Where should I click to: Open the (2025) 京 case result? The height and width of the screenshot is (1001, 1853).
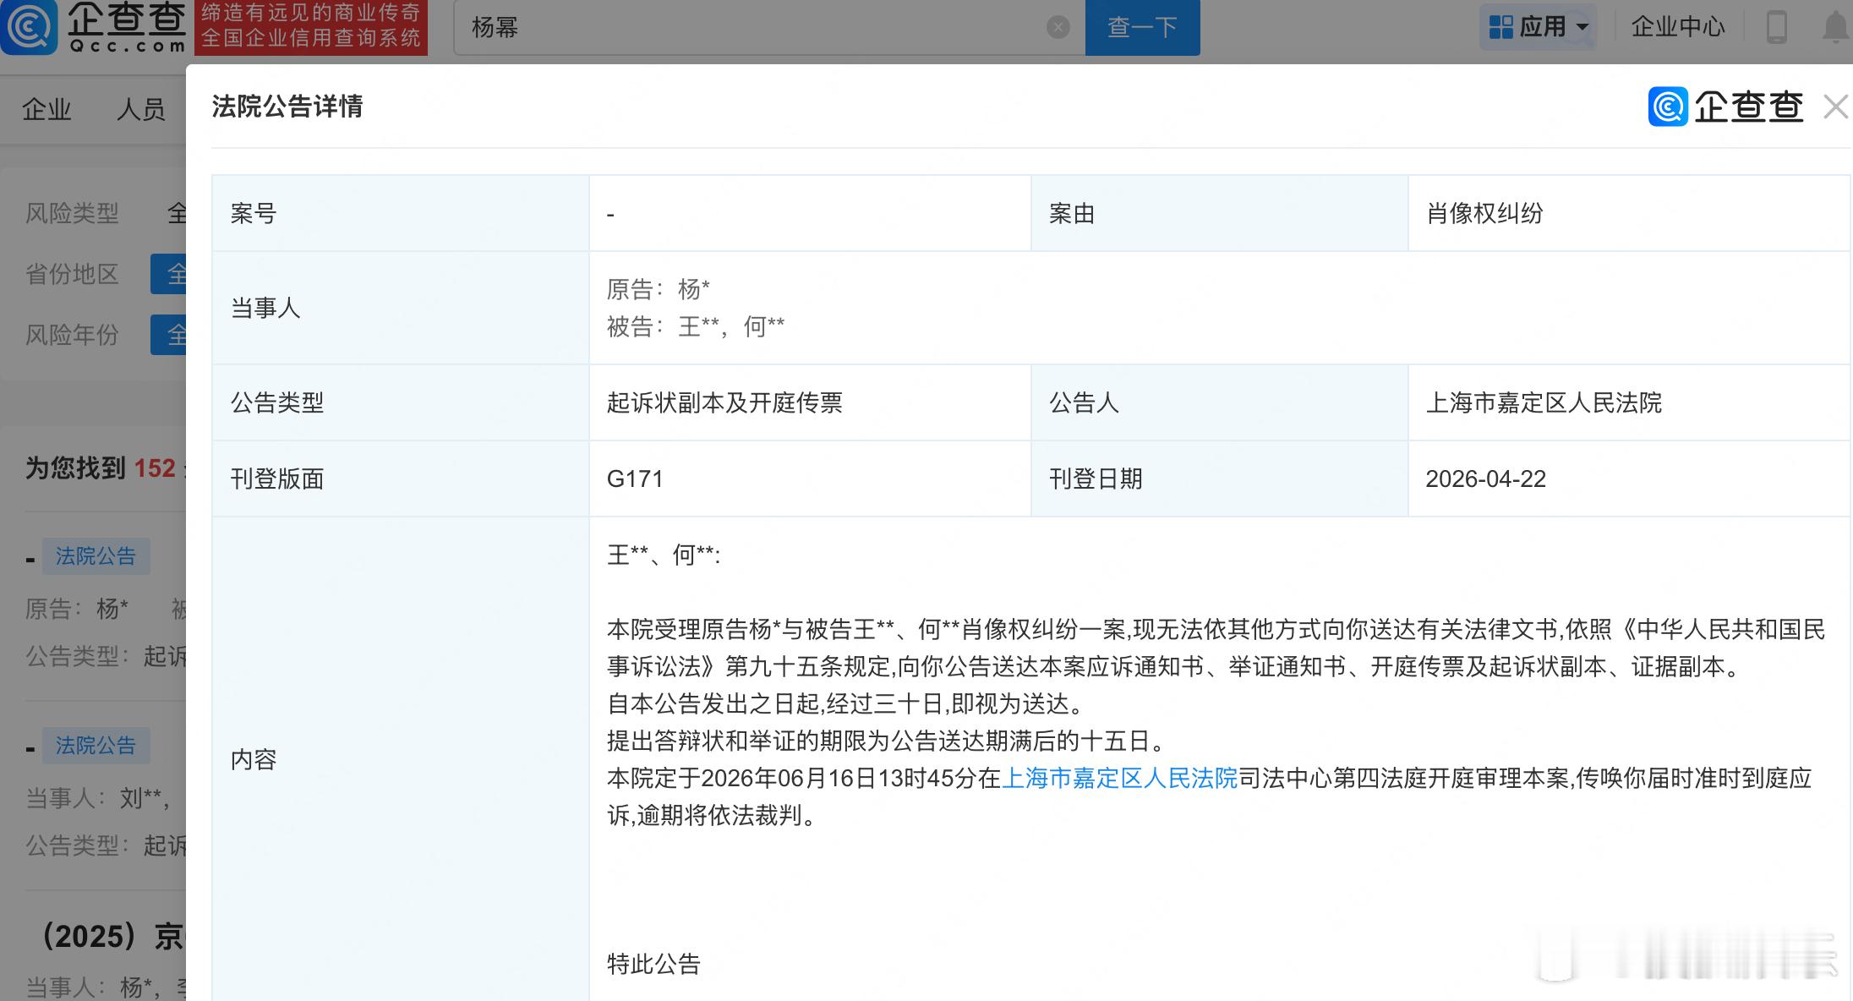(x=114, y=936)
